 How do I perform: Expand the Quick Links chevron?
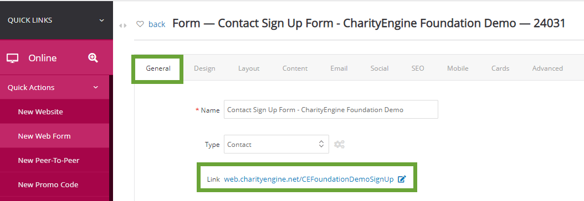[102, 20]
